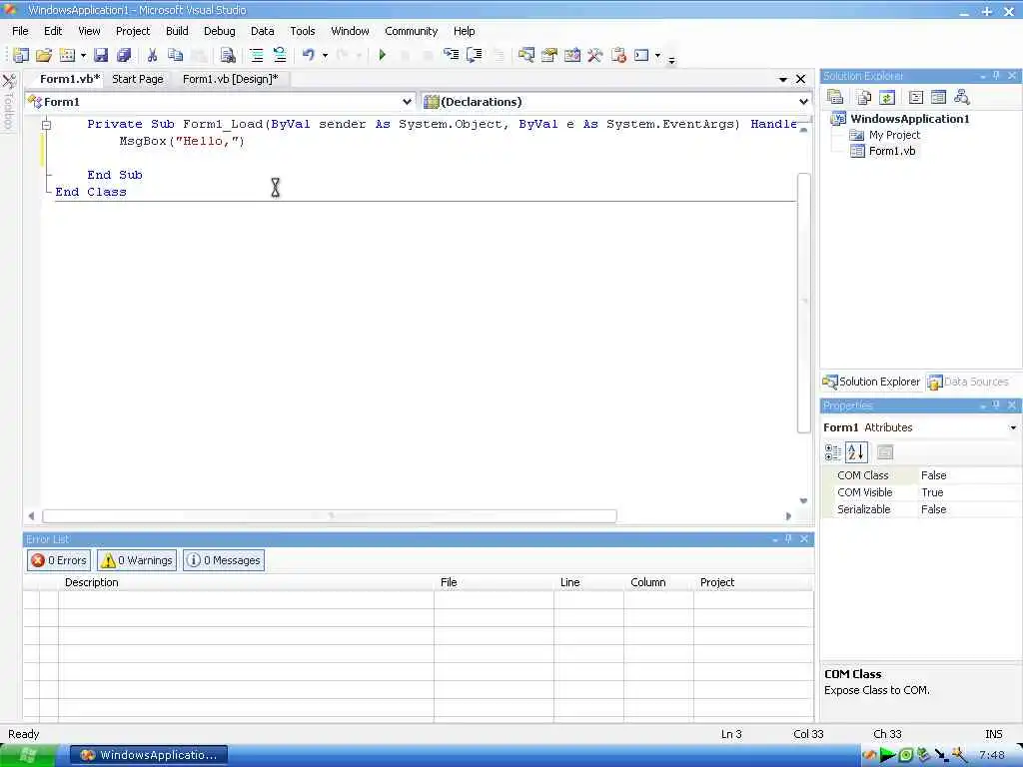The image size is (1023, 767).
Task: Open the Build menu
Action: tap(177, 31)
